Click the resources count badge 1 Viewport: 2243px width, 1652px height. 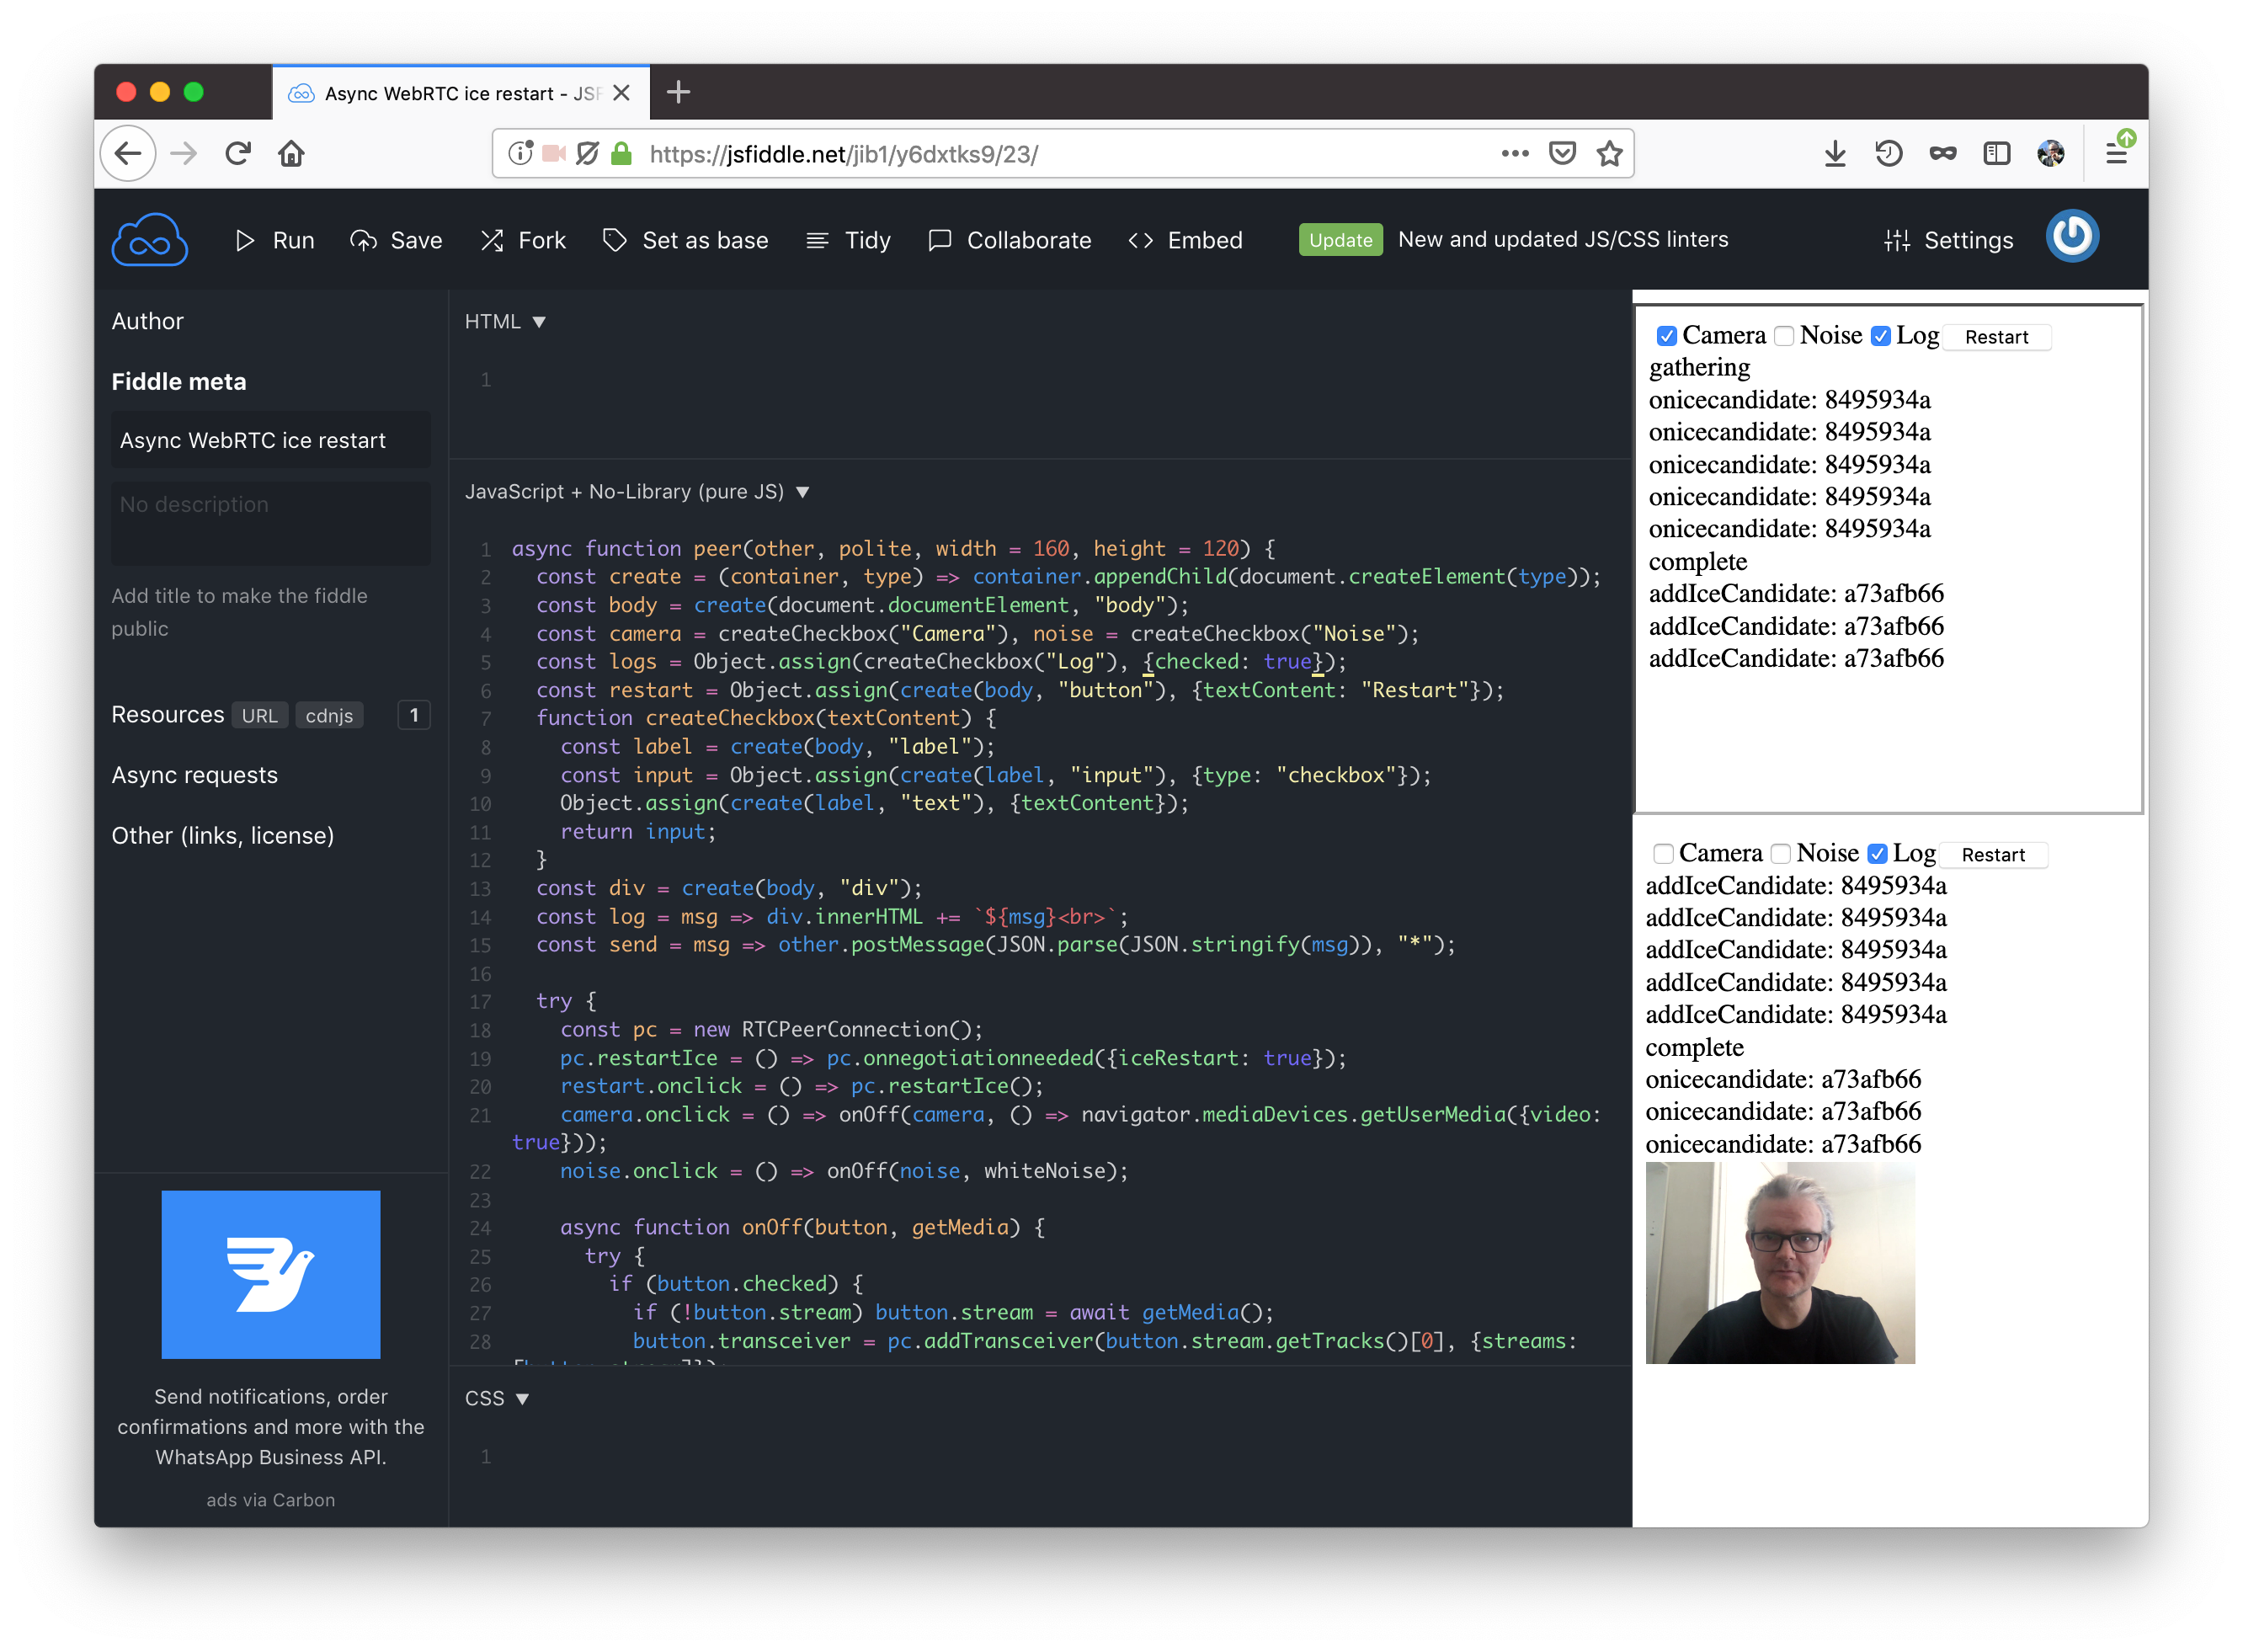(414, 715)
